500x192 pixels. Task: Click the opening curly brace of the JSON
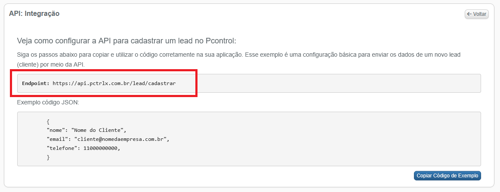click(x=48, y=122)
